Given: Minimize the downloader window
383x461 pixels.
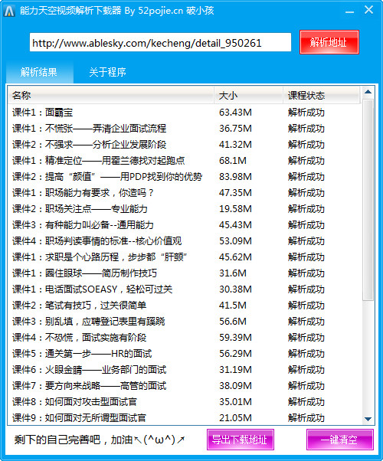Looking at the screenshot, I should coord(349,12).
